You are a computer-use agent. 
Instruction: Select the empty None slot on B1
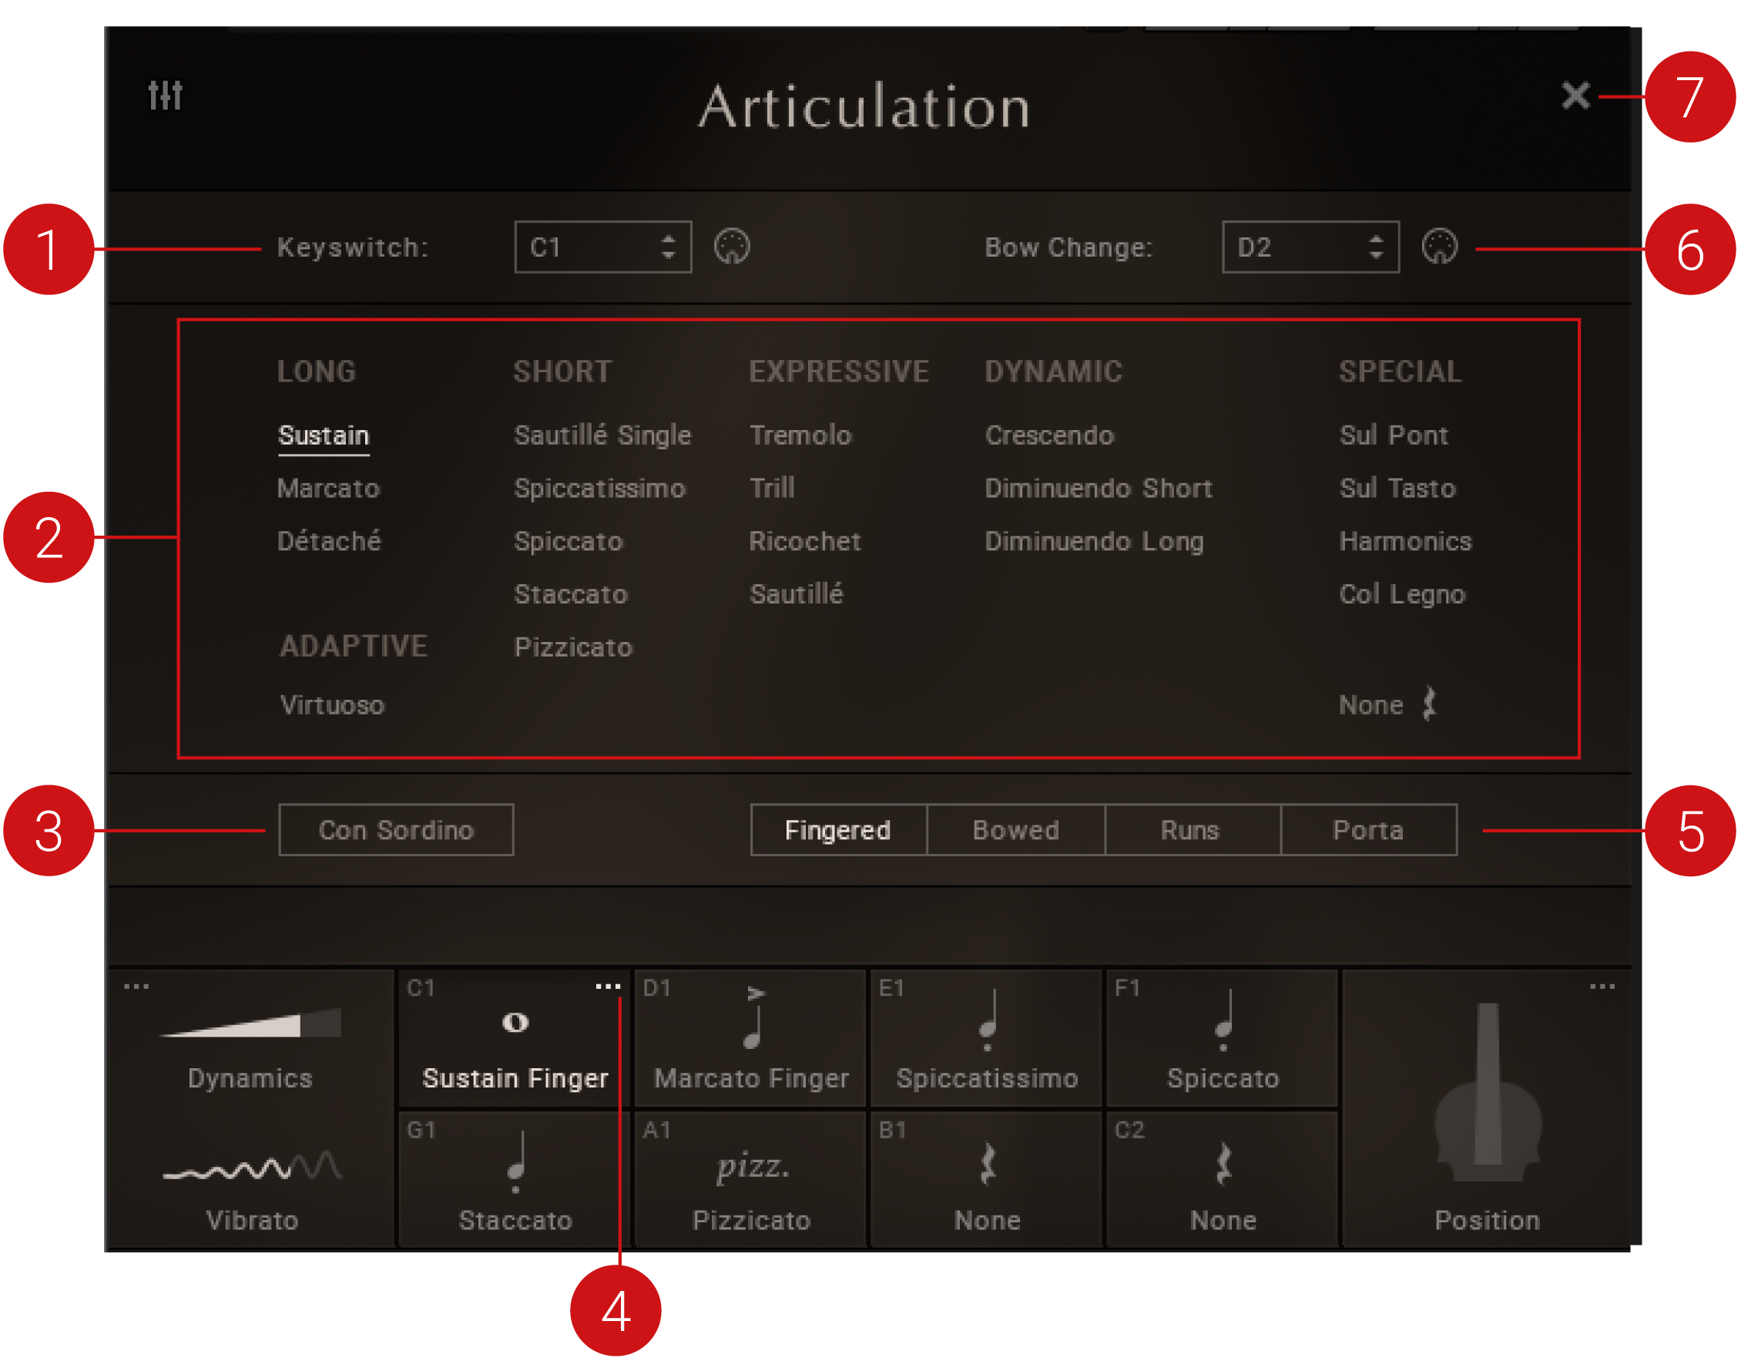985,1178
